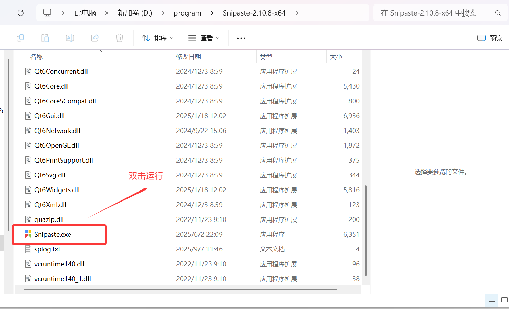Select vcruntime140_1.dll file name
The width and height of the screenshot is (509, 309).
point(63,279)
